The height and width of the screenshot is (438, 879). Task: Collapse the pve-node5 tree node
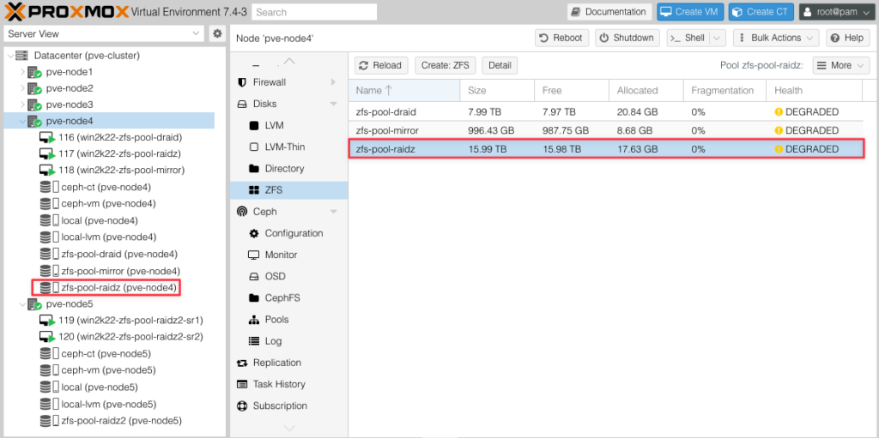tap(22, 304)
